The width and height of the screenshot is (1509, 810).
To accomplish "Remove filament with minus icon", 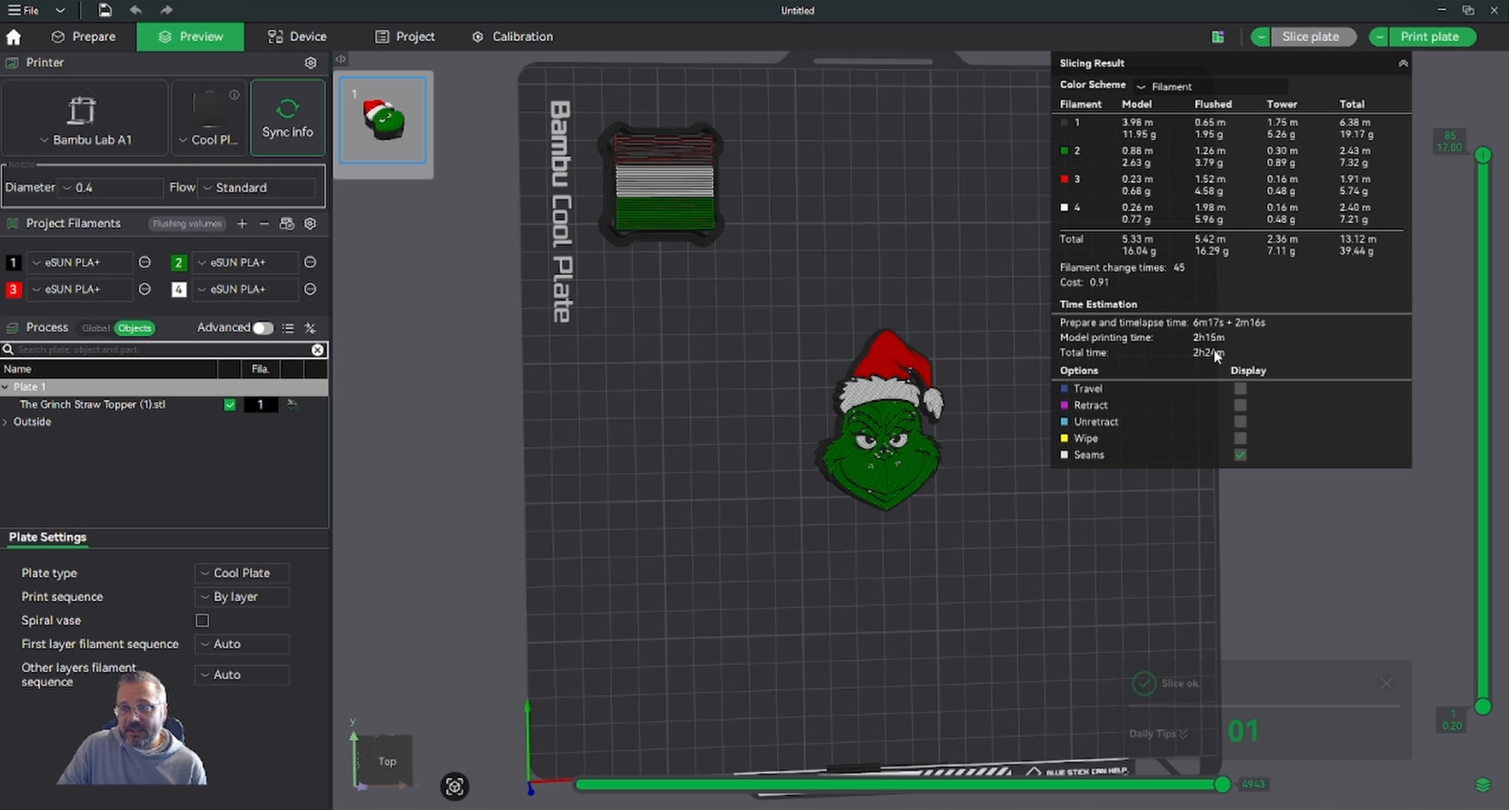I will 264,224.
